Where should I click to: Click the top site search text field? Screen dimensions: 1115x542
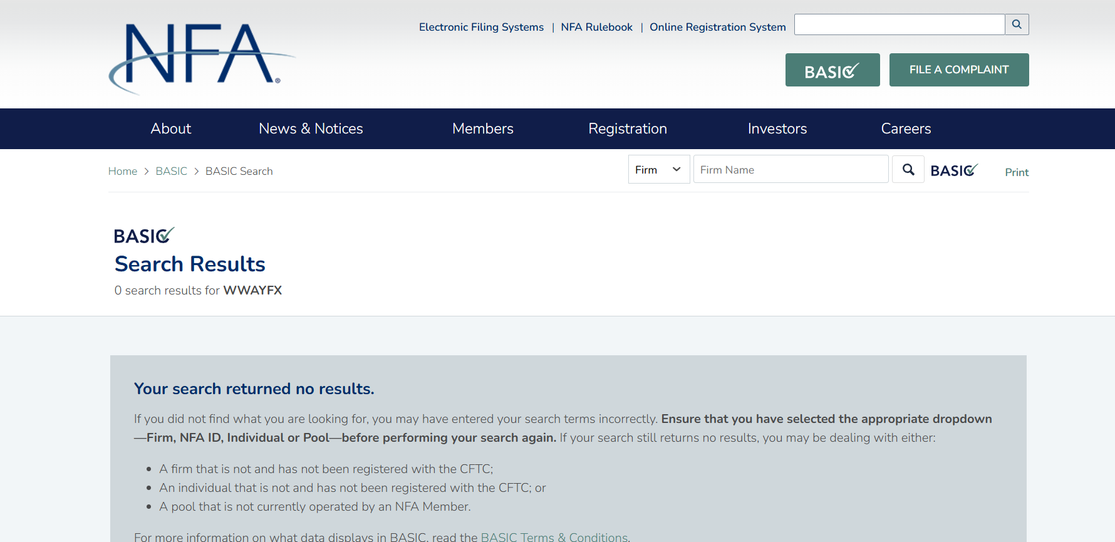[900, 24]
